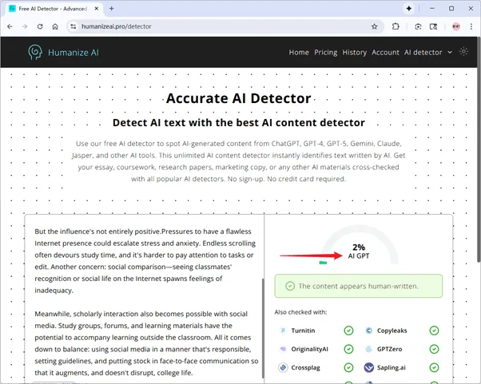Click the Turnitin detector icon

click(x=283, y=330)
